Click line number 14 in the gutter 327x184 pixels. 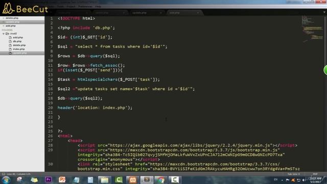coord(50,80)
